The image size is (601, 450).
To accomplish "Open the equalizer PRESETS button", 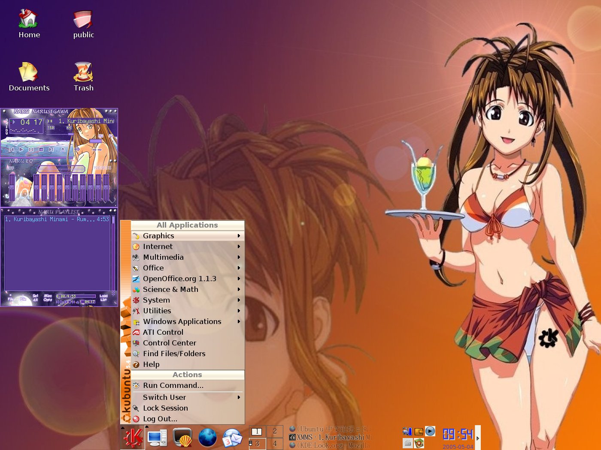I will [x=103, y=168].
